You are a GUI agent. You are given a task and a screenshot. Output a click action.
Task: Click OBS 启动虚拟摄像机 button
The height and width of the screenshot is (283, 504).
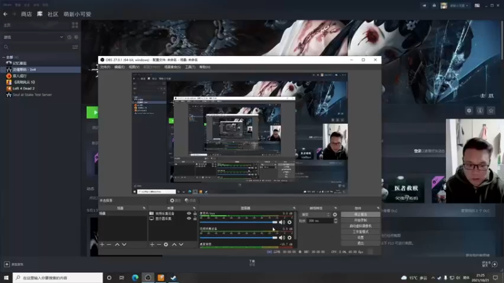pyautogui.click(x=360, y=226)
